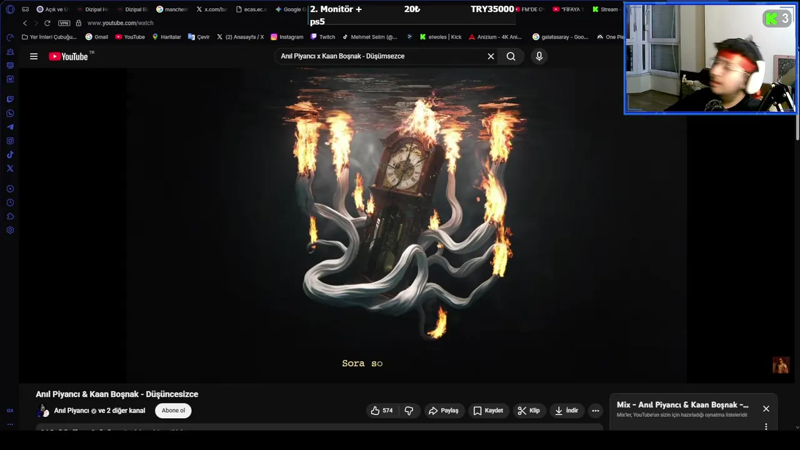Expand Yer İmleri Çubuğu bookmarks folder
Screen dimensions: 800x450
pos(49,37)
